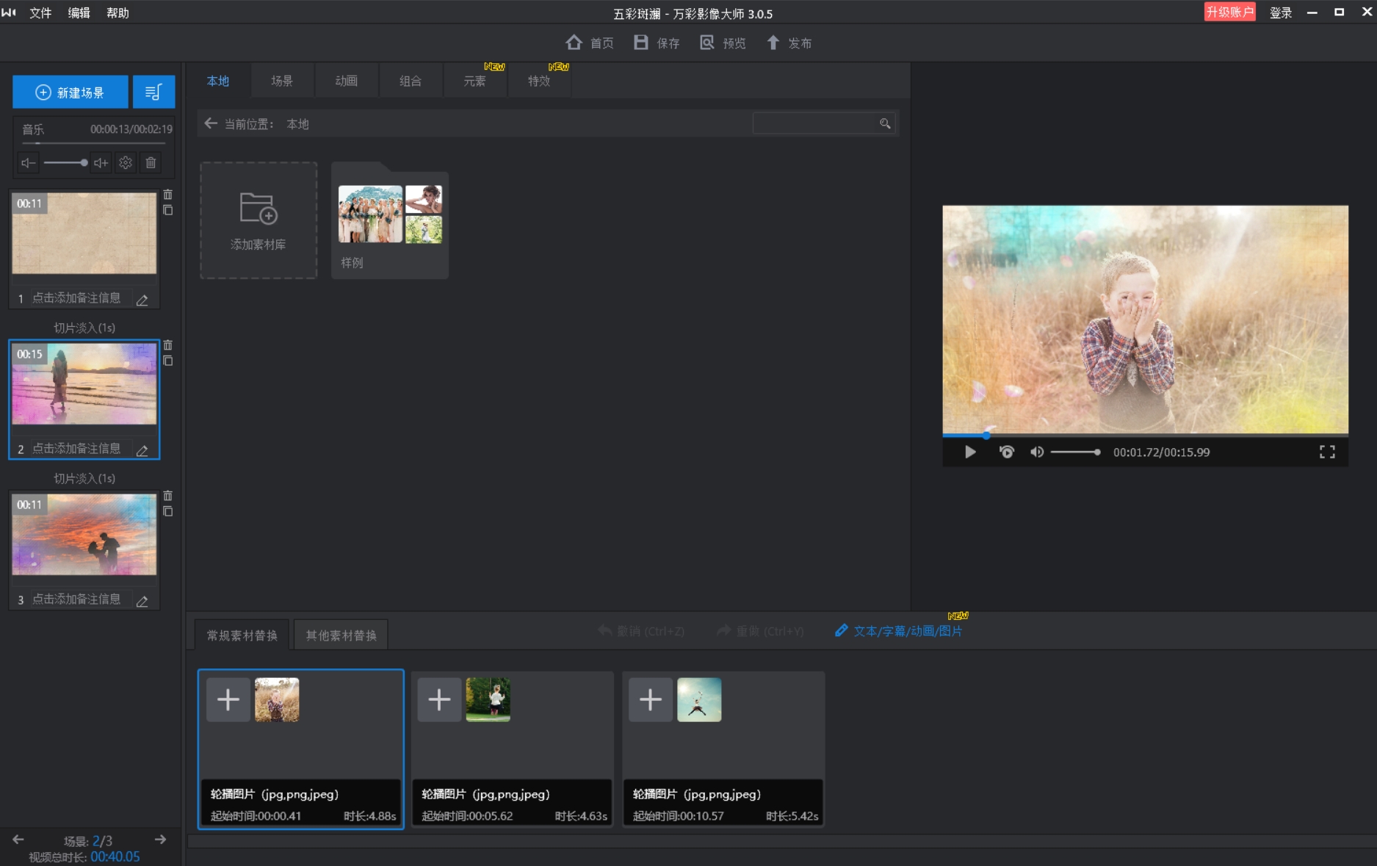The width and height of the screenshot is (1377, 866).
Task: Edit scene 2 note with pencil icon
Action: tap(142, 450)
